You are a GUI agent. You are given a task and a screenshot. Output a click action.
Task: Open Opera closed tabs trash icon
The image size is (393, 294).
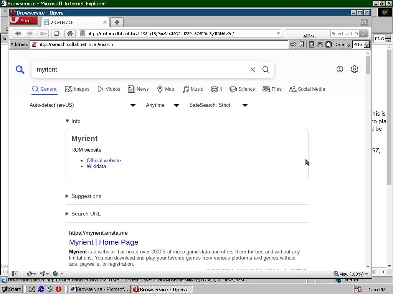click(364, 22)
